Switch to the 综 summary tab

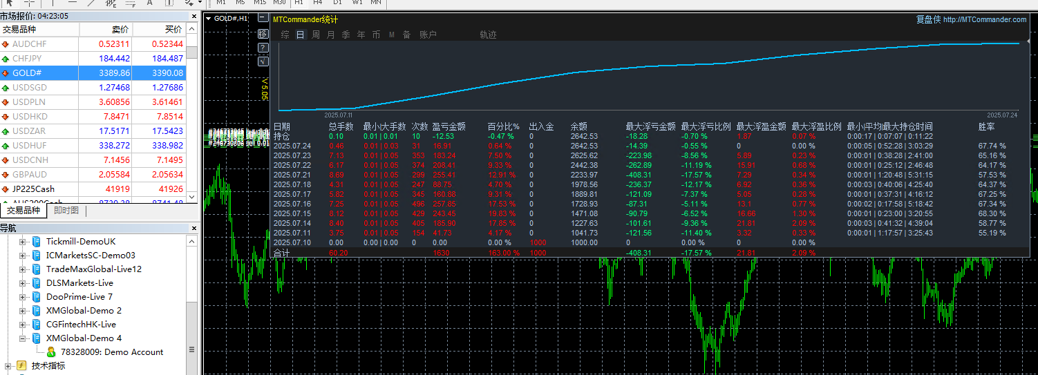click(285, 35)
